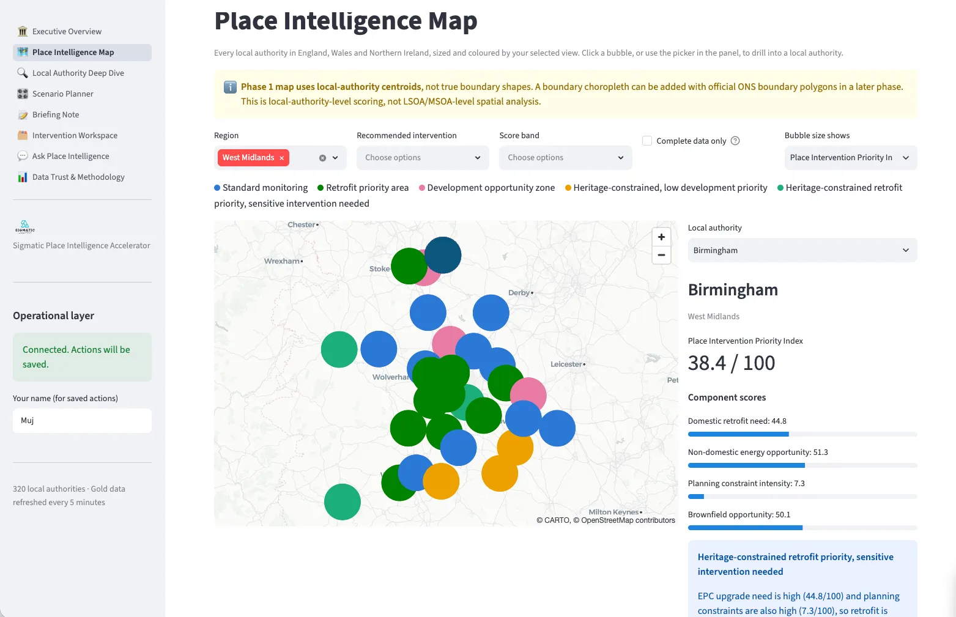
Task: Zoom in on the map
Action: pyautogui.click(x=661, y=237)
